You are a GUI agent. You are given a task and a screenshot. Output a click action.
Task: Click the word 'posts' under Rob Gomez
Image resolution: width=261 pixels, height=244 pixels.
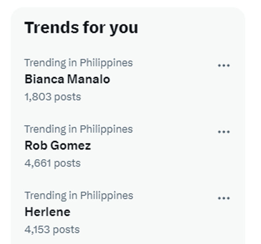67,163
